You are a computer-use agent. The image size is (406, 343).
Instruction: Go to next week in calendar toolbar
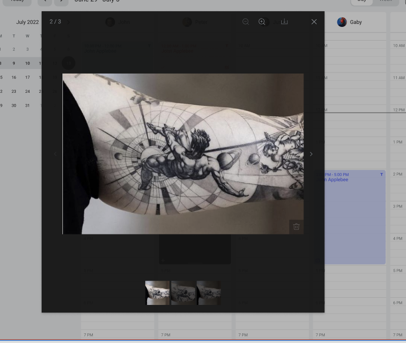(61, 2)
